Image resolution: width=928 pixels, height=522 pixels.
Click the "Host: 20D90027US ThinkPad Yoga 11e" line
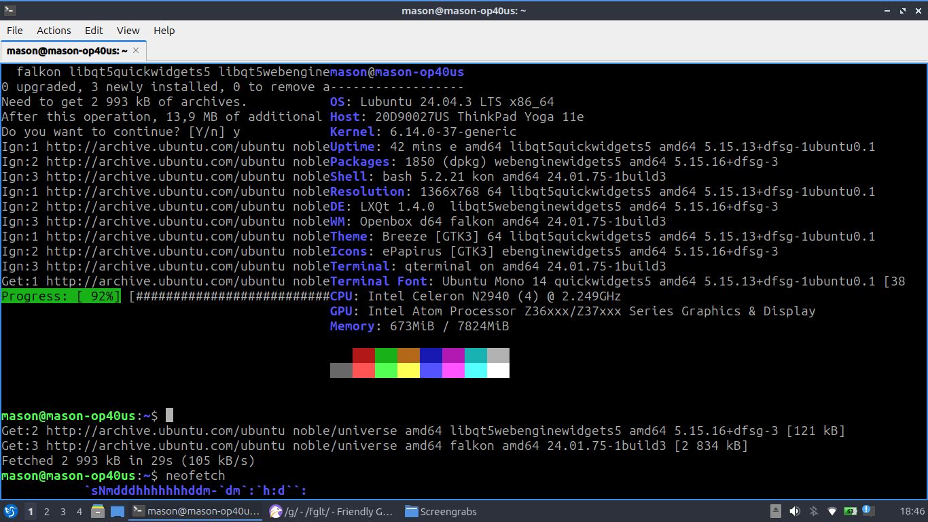pyautogui.click(x=457, y=117)
